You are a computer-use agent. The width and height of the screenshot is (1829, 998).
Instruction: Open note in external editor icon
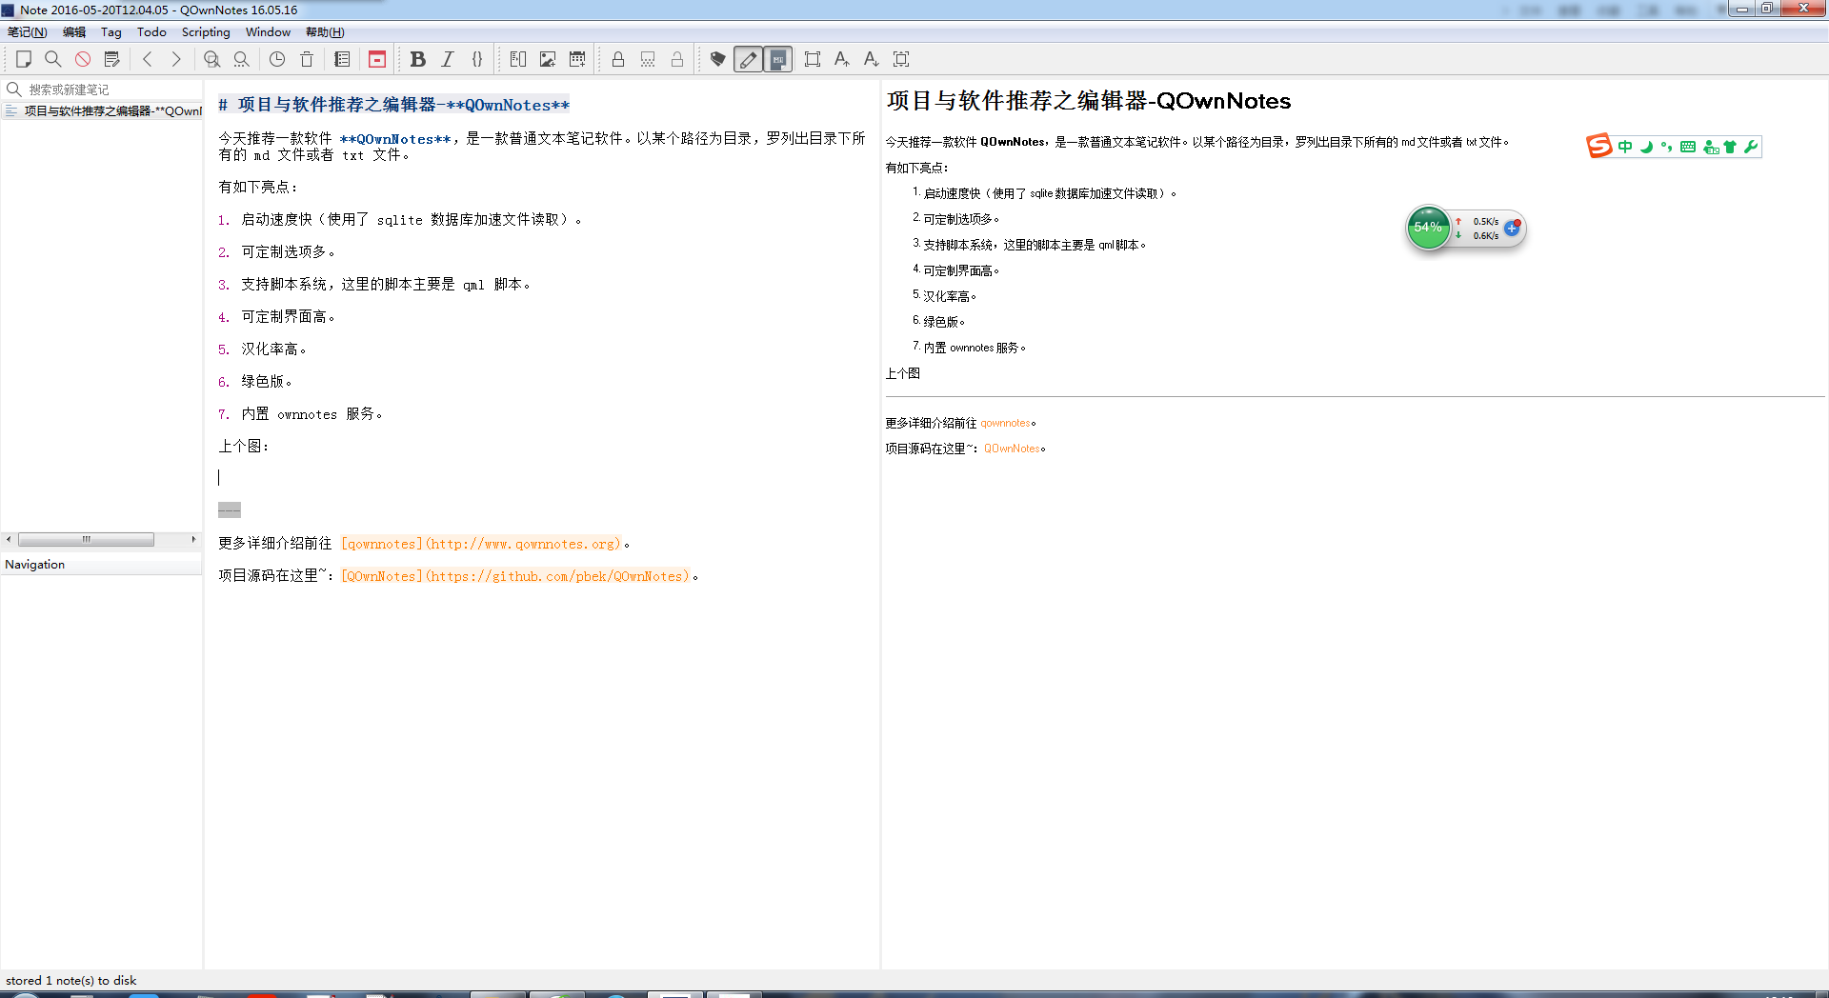[x=112, y=59]
